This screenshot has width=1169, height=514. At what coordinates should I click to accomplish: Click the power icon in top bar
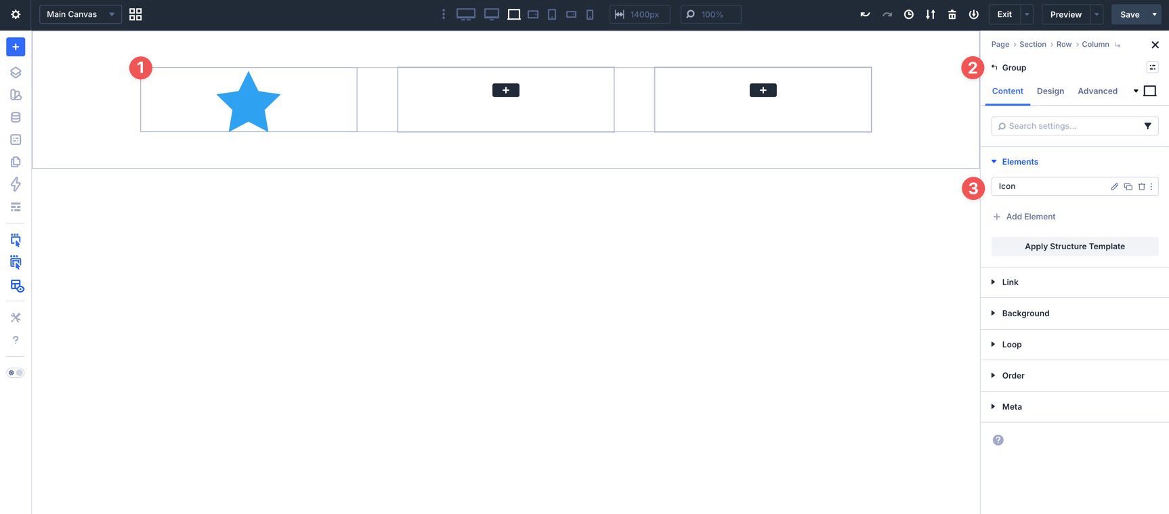[974, 14]
